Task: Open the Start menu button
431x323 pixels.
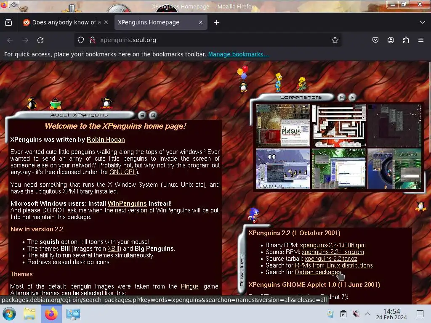Action: (x=9, y=314)
